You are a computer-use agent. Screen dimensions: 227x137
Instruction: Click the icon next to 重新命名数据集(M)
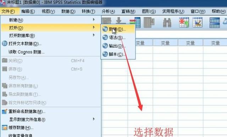(5, 111)
